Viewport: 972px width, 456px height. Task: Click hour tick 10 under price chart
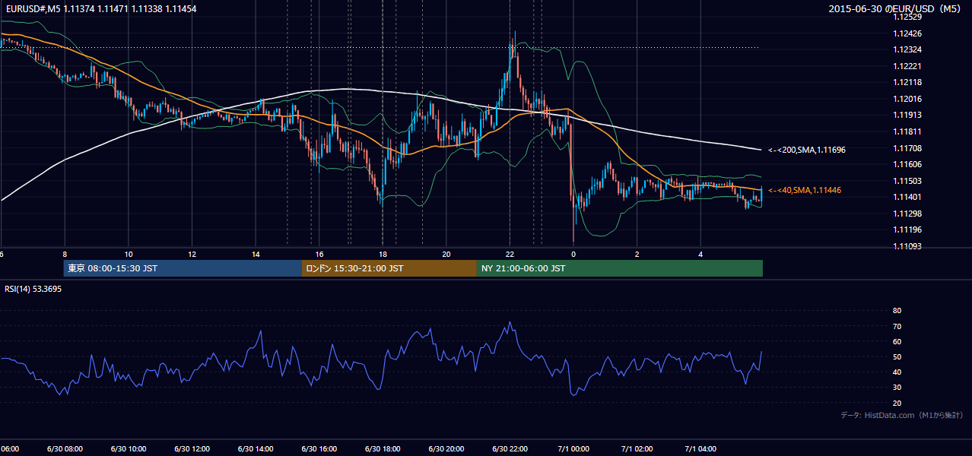click(129, 254)
